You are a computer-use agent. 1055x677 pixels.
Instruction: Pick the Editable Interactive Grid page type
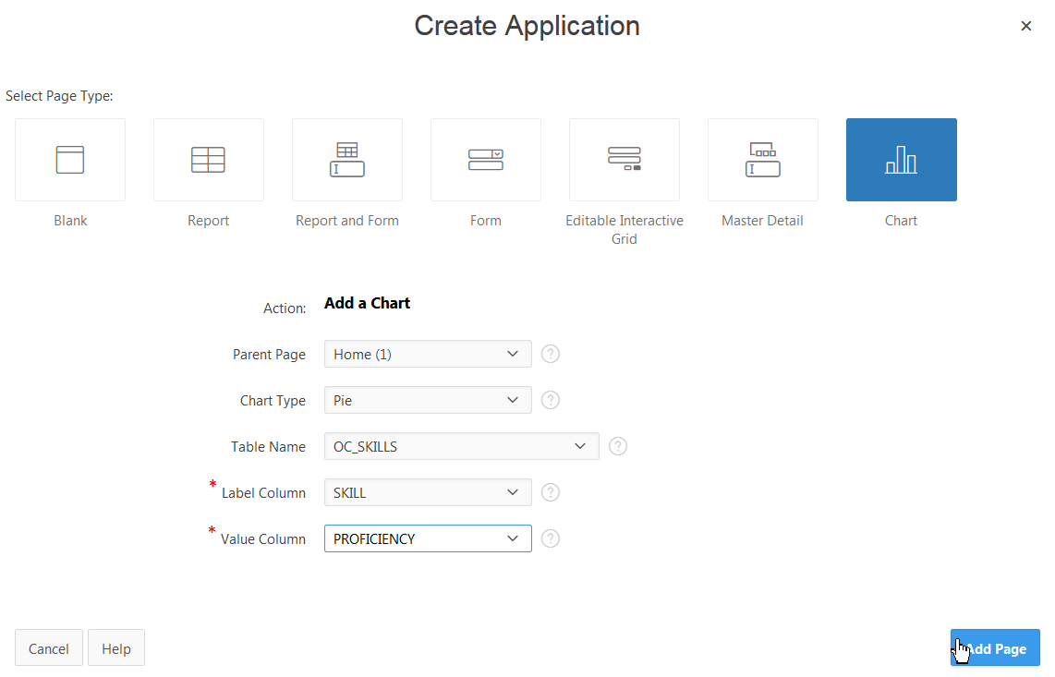click(624, 159)
